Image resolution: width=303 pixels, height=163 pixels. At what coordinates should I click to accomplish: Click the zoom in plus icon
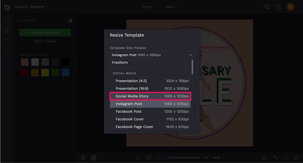[x=206, y=158]
